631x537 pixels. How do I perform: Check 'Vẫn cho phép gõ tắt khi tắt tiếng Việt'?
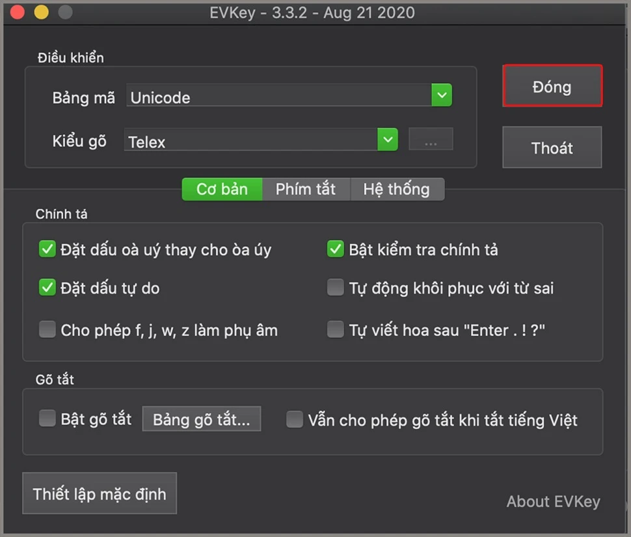pyautogui.click(x=294, y=419)
